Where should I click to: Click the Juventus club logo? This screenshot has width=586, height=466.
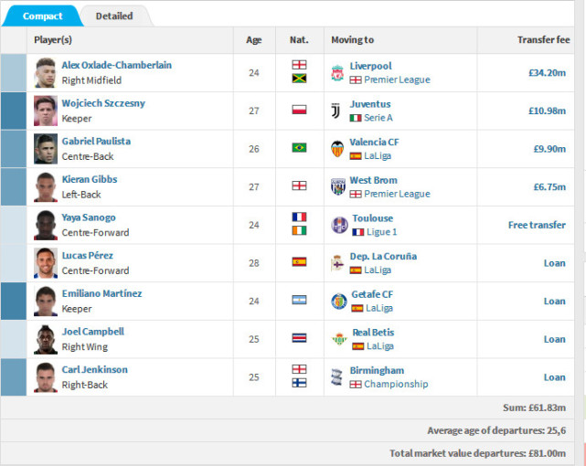(336, 111)
